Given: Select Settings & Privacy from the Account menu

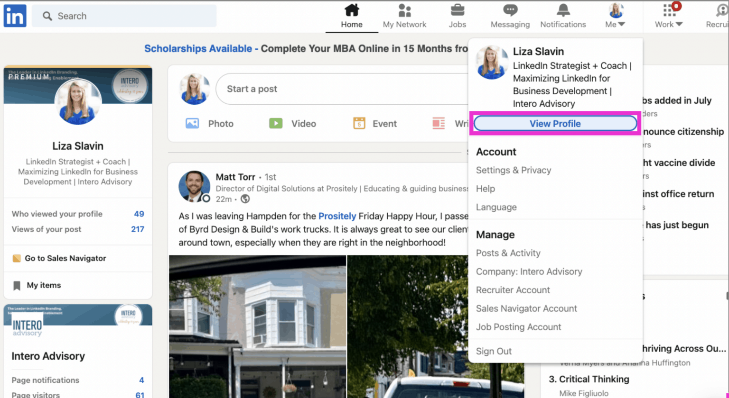Looking at the screenshot, I should (514, 170).
